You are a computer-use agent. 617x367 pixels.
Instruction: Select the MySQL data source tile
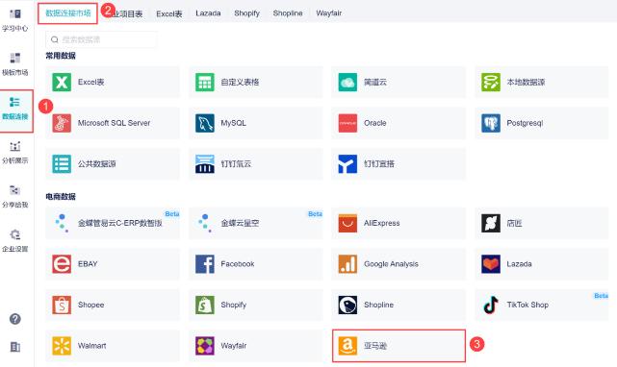[x=255, y=123]
